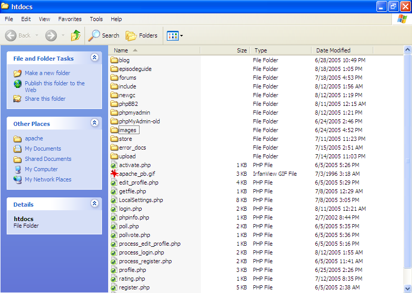Click Publish this folder globe icon
Viewport: 412px width, 293px height.
pyautogui.click(x=18, y=84)
